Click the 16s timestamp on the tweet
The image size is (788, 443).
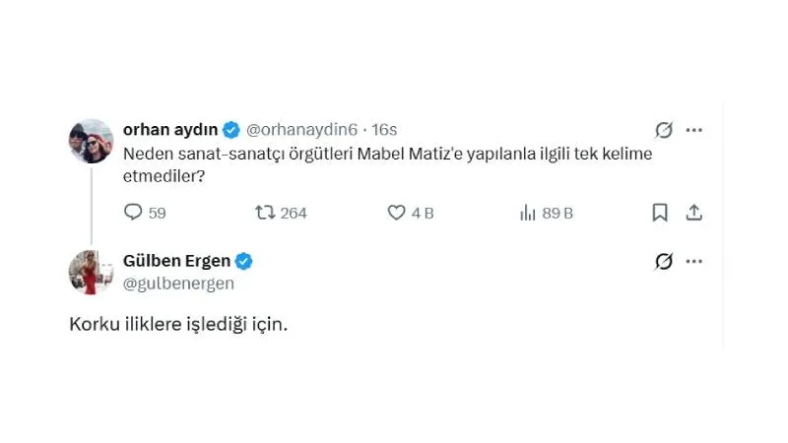click(x=383, y=129)
